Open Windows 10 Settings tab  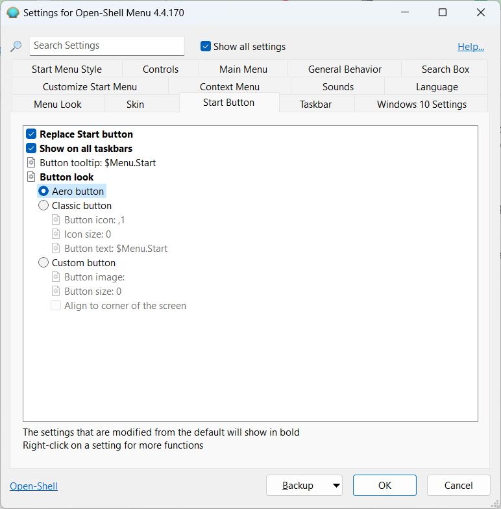tap(422, 104)
